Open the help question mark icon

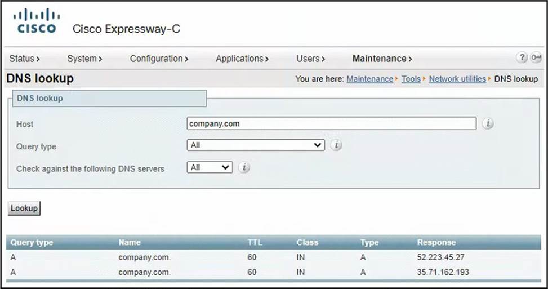[522, 57]
